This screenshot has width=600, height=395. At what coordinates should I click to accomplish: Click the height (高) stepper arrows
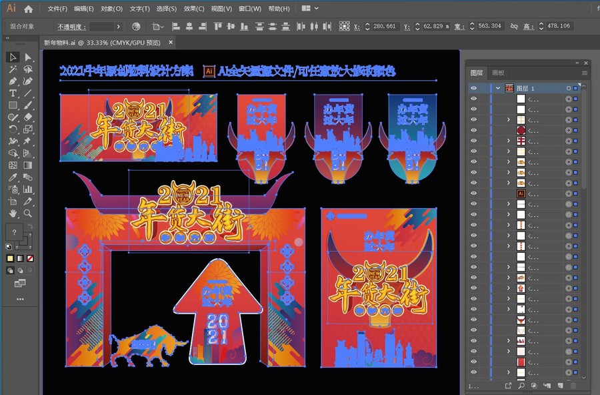(x=541, y=27)
